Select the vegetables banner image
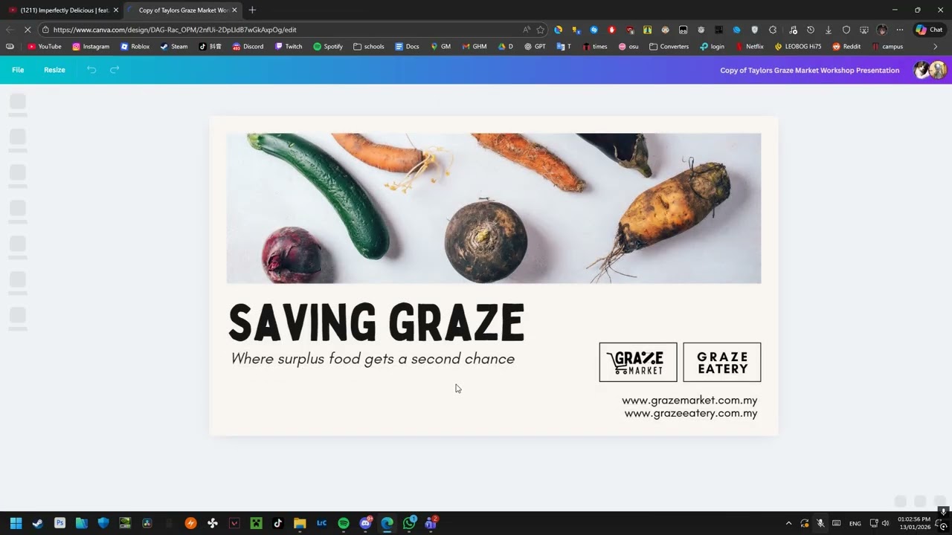952x535 pixels. click(494, 208)
